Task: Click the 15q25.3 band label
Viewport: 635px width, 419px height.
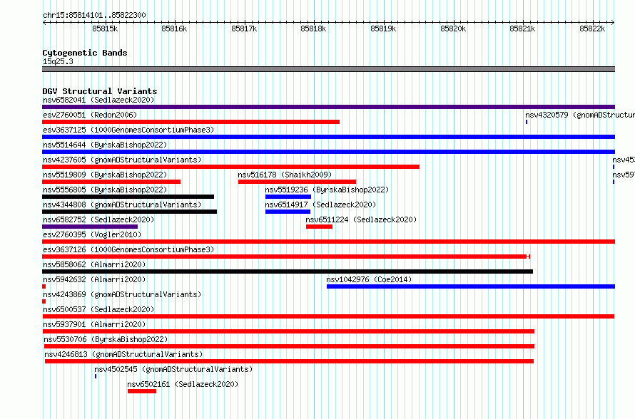Action: tap(58, 61)
